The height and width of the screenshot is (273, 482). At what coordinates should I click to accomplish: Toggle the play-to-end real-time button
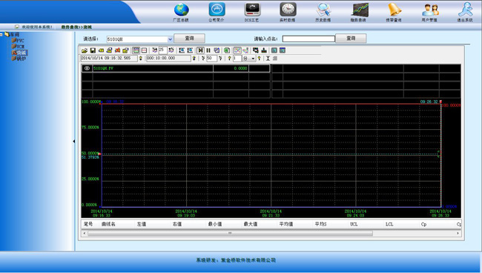click(x=200, y=50)
